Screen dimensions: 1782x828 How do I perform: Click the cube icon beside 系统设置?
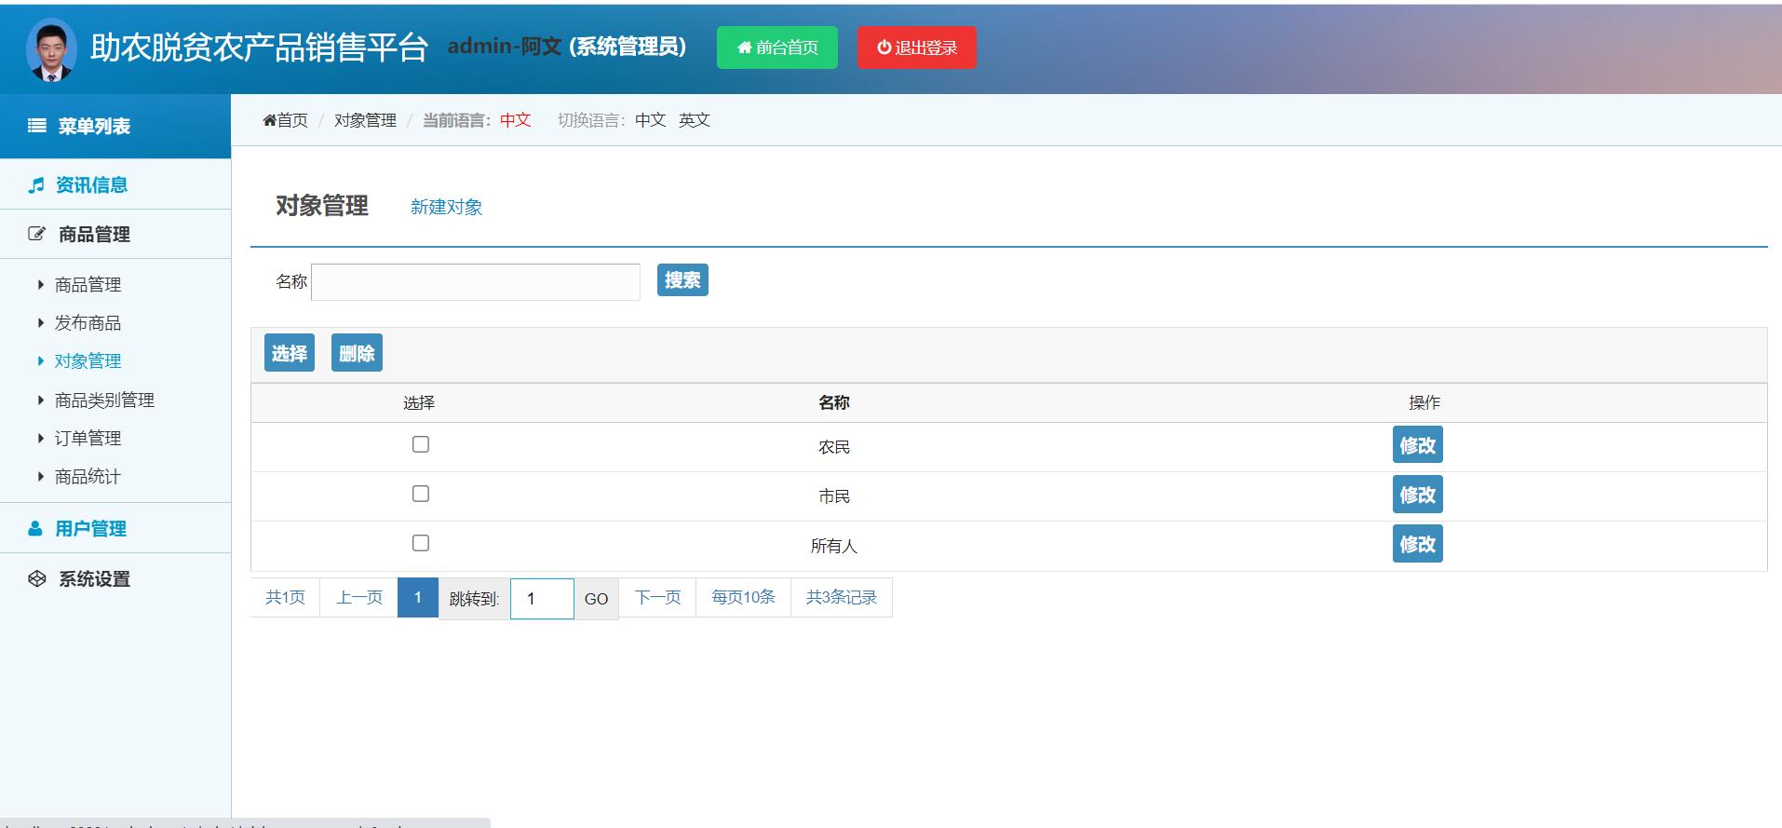pos(37,578)
